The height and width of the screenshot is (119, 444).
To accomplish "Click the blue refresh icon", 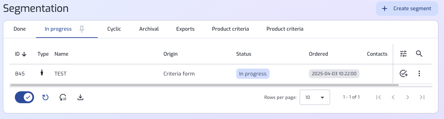I will [45, 97].
